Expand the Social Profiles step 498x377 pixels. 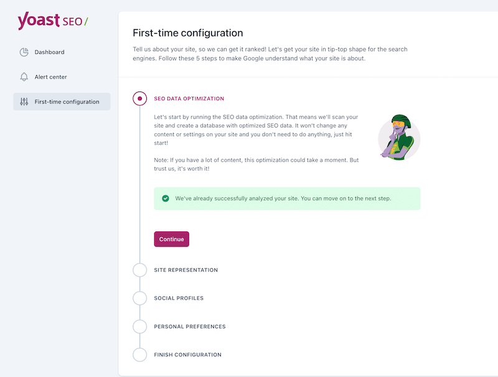(179, 298)
